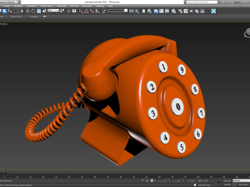The image size is (250, 187).
Task: Toggle Keyboard Shortcut Override
Action: click(x=74, y=11)
